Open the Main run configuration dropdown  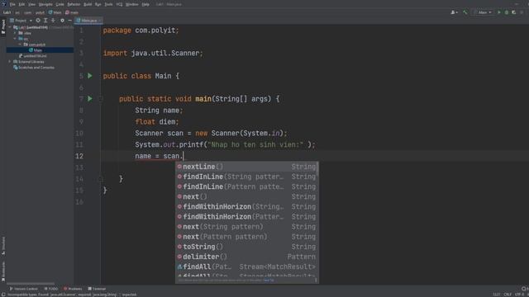click(x=483, y=12)
